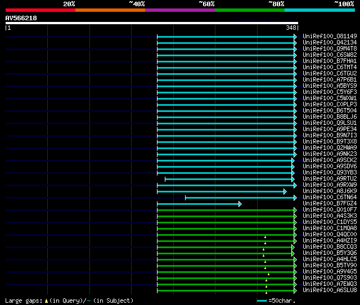Click UniRef100_A4HLC5 label
Image resolution: width=360 pixels, height=305 pixels.
point(330,259)
